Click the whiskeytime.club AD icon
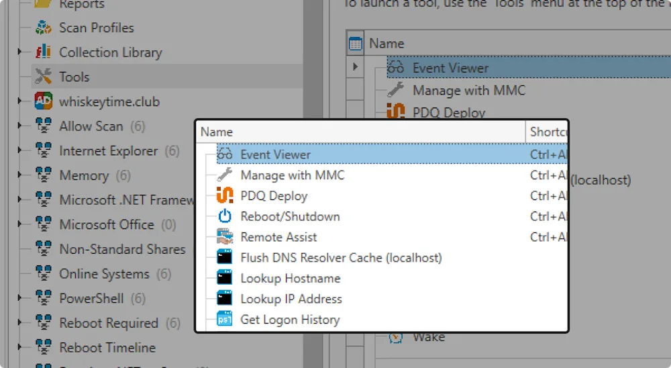Screen dimensions: 671x368 pos(43,101)
